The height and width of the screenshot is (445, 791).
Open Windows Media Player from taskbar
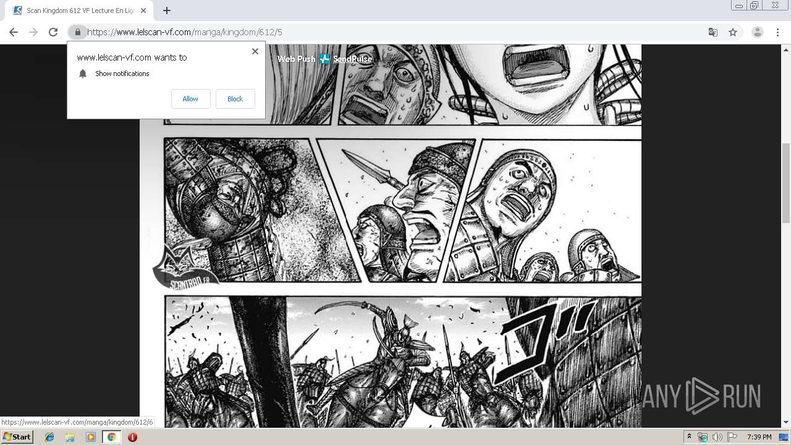91,437
